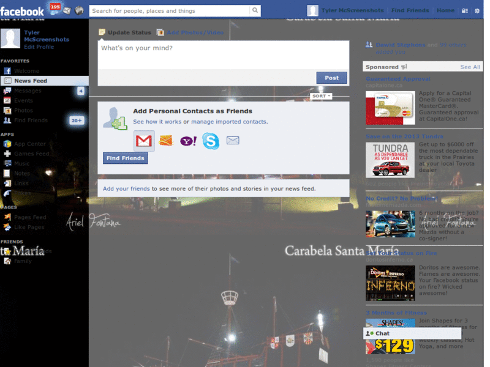Open the 3 Months of Fitness ad title
The width and height of the screenshot is (490, 367).
[396, 313]
